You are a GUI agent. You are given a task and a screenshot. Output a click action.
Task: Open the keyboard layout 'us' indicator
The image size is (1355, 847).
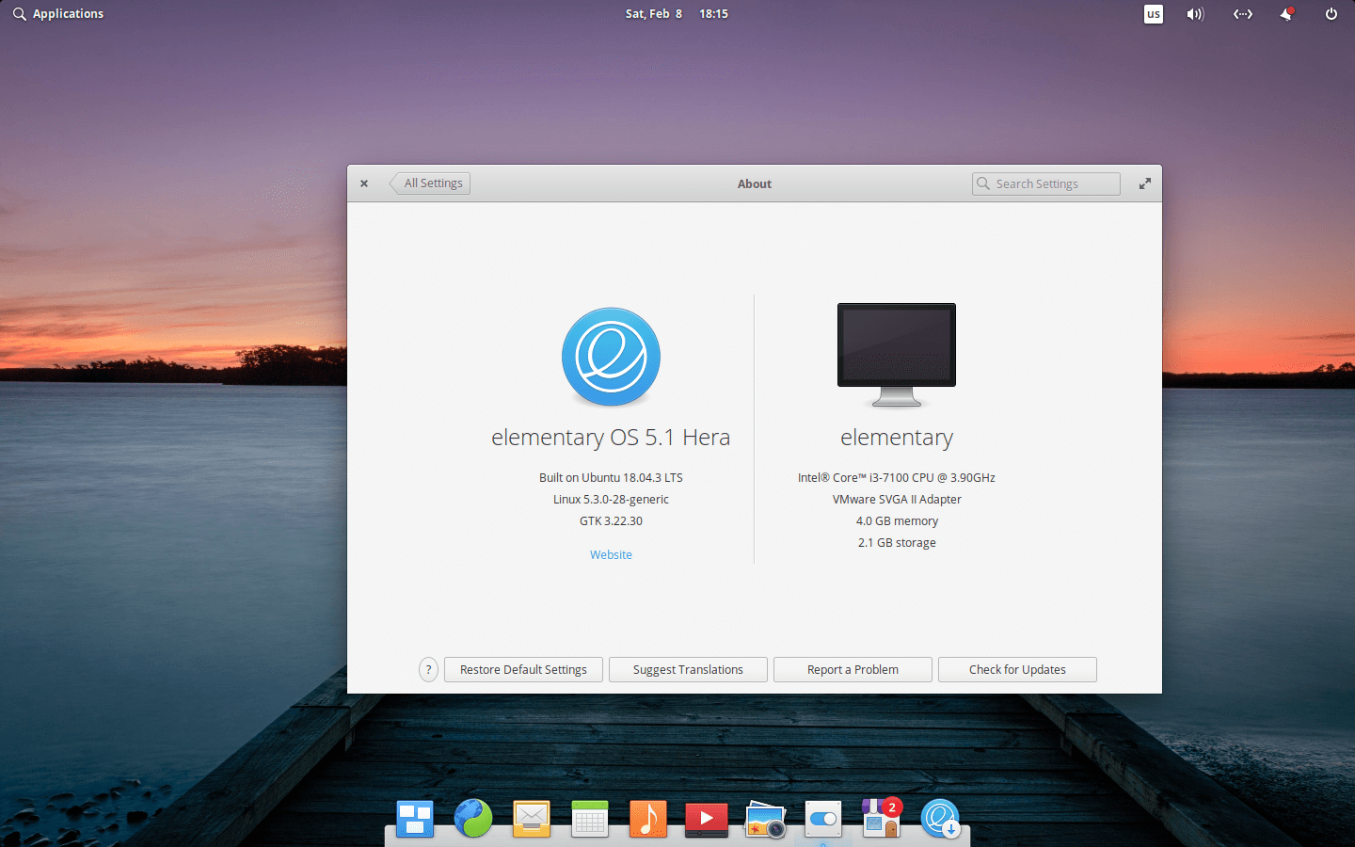[1153, 14]
